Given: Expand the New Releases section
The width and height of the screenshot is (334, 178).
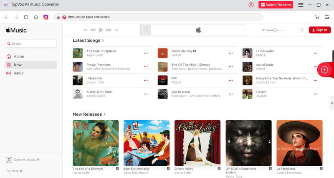Looking at the screenshot, I should pos(89,114).
